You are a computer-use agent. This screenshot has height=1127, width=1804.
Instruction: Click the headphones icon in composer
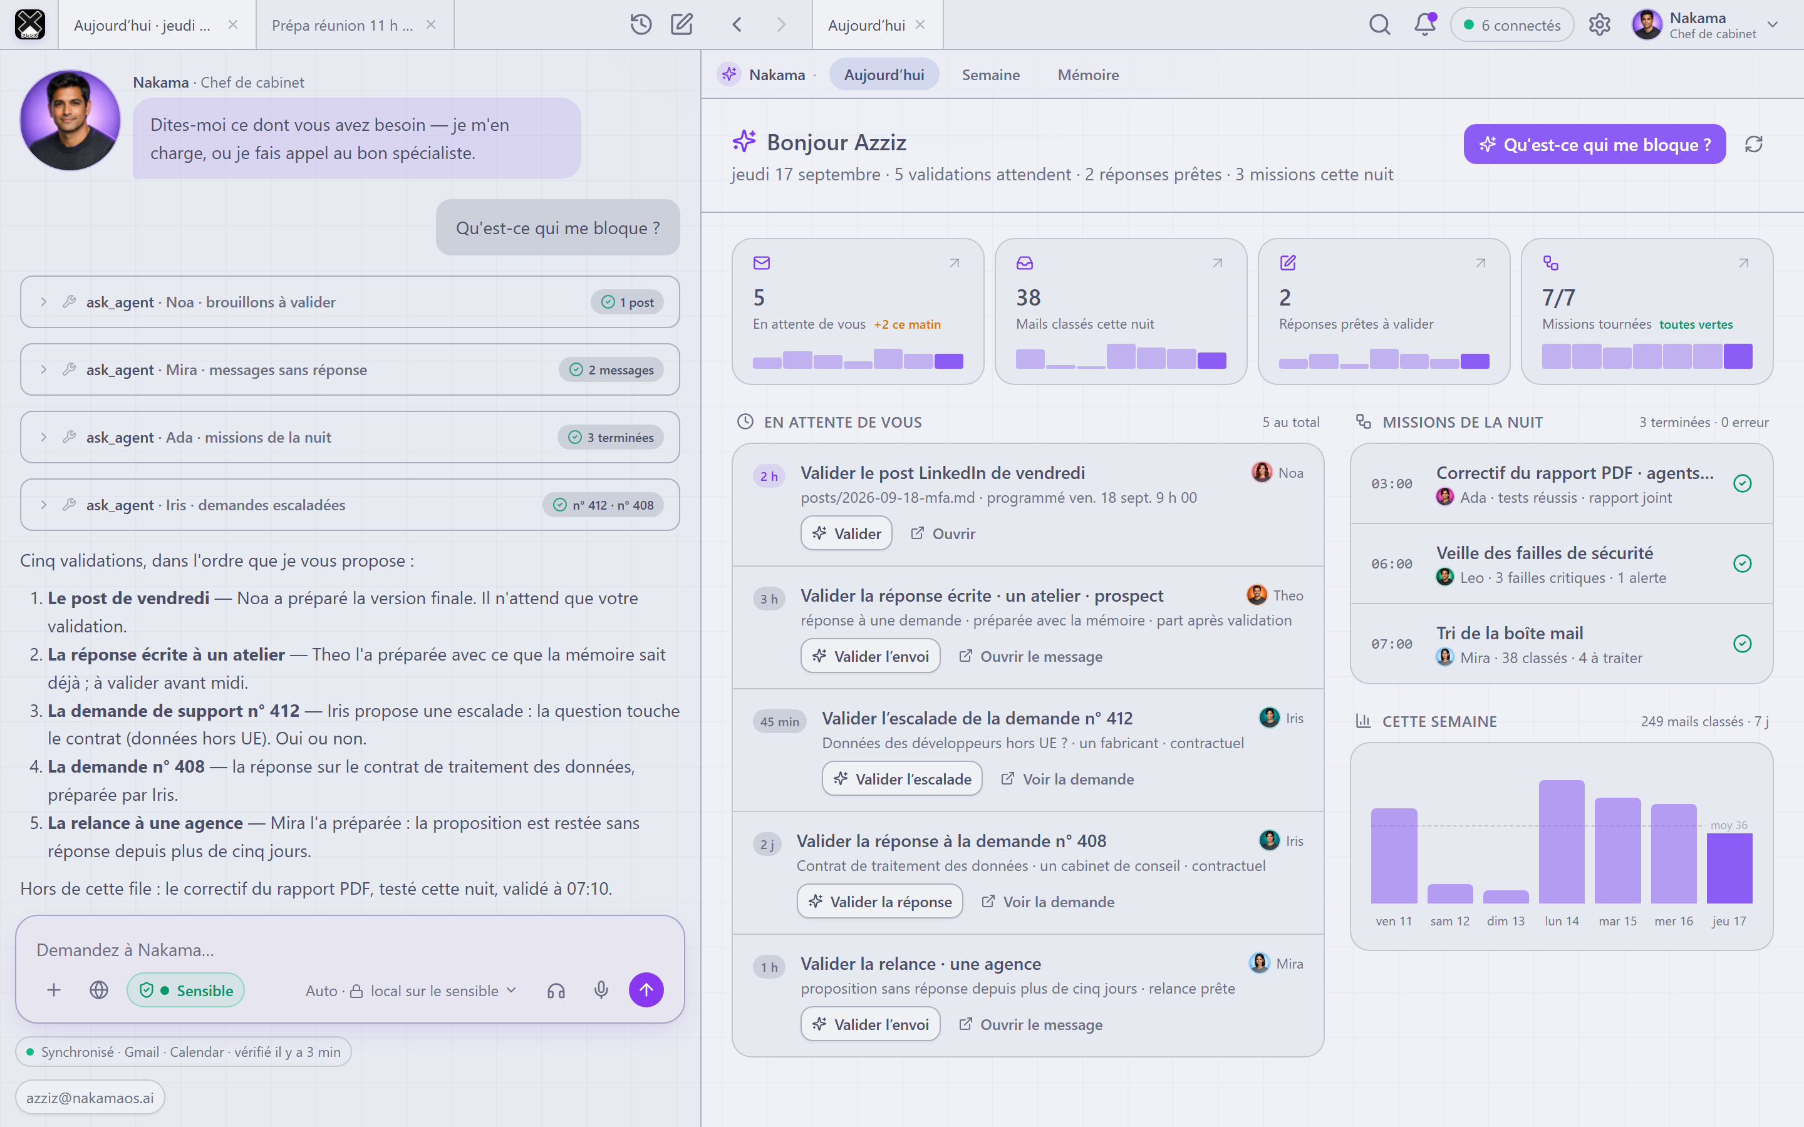[x=556, y=990]
